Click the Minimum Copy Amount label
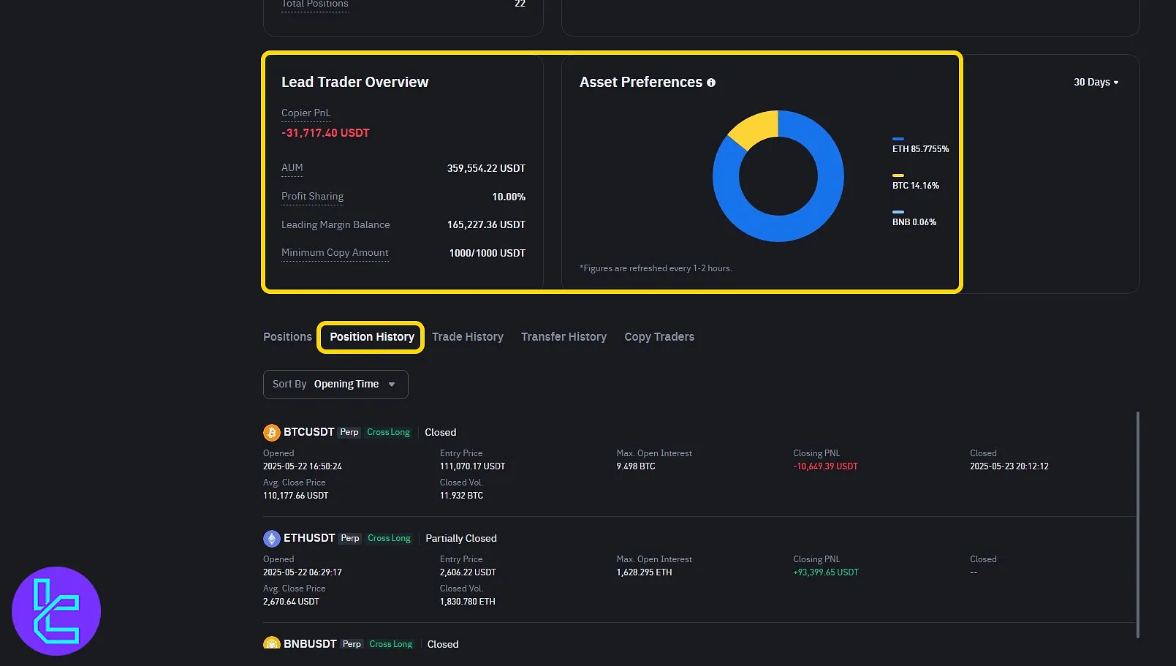Image resolution: width=1176 pixels, height=666 pixels. 335,253
